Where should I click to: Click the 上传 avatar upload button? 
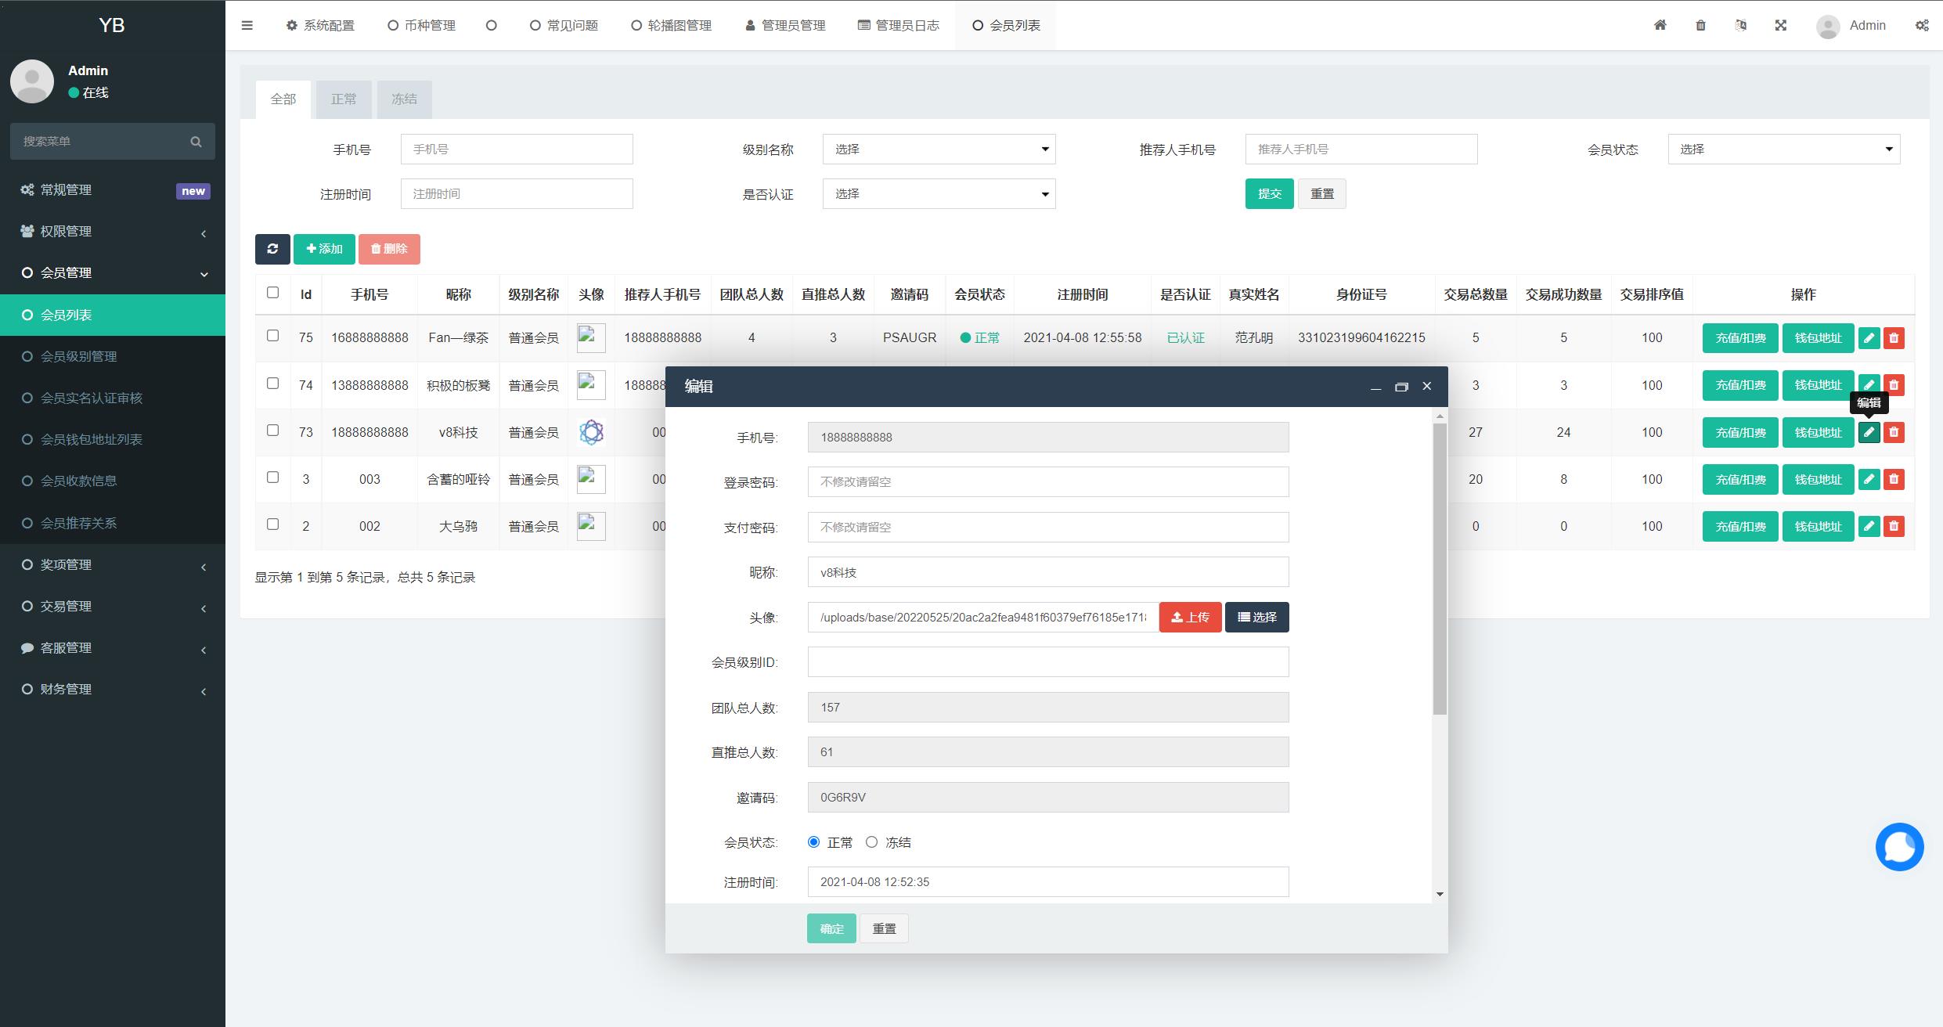(1190, 618)
